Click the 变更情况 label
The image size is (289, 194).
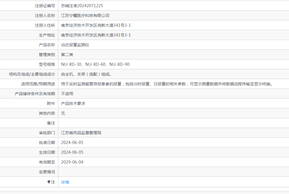[x=47, y=172]
